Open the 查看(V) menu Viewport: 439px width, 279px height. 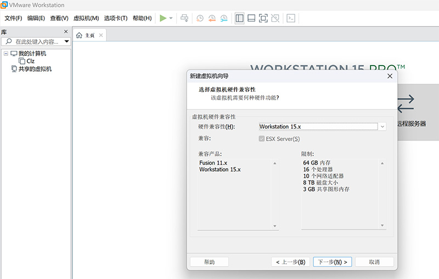59,19
